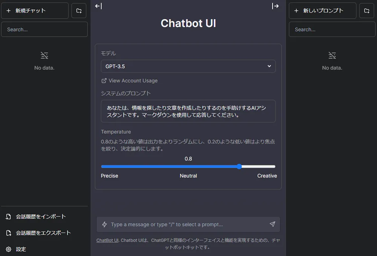377x256 pixels.
Task: Click external link icon beside Account Usage
Action: 104,81
